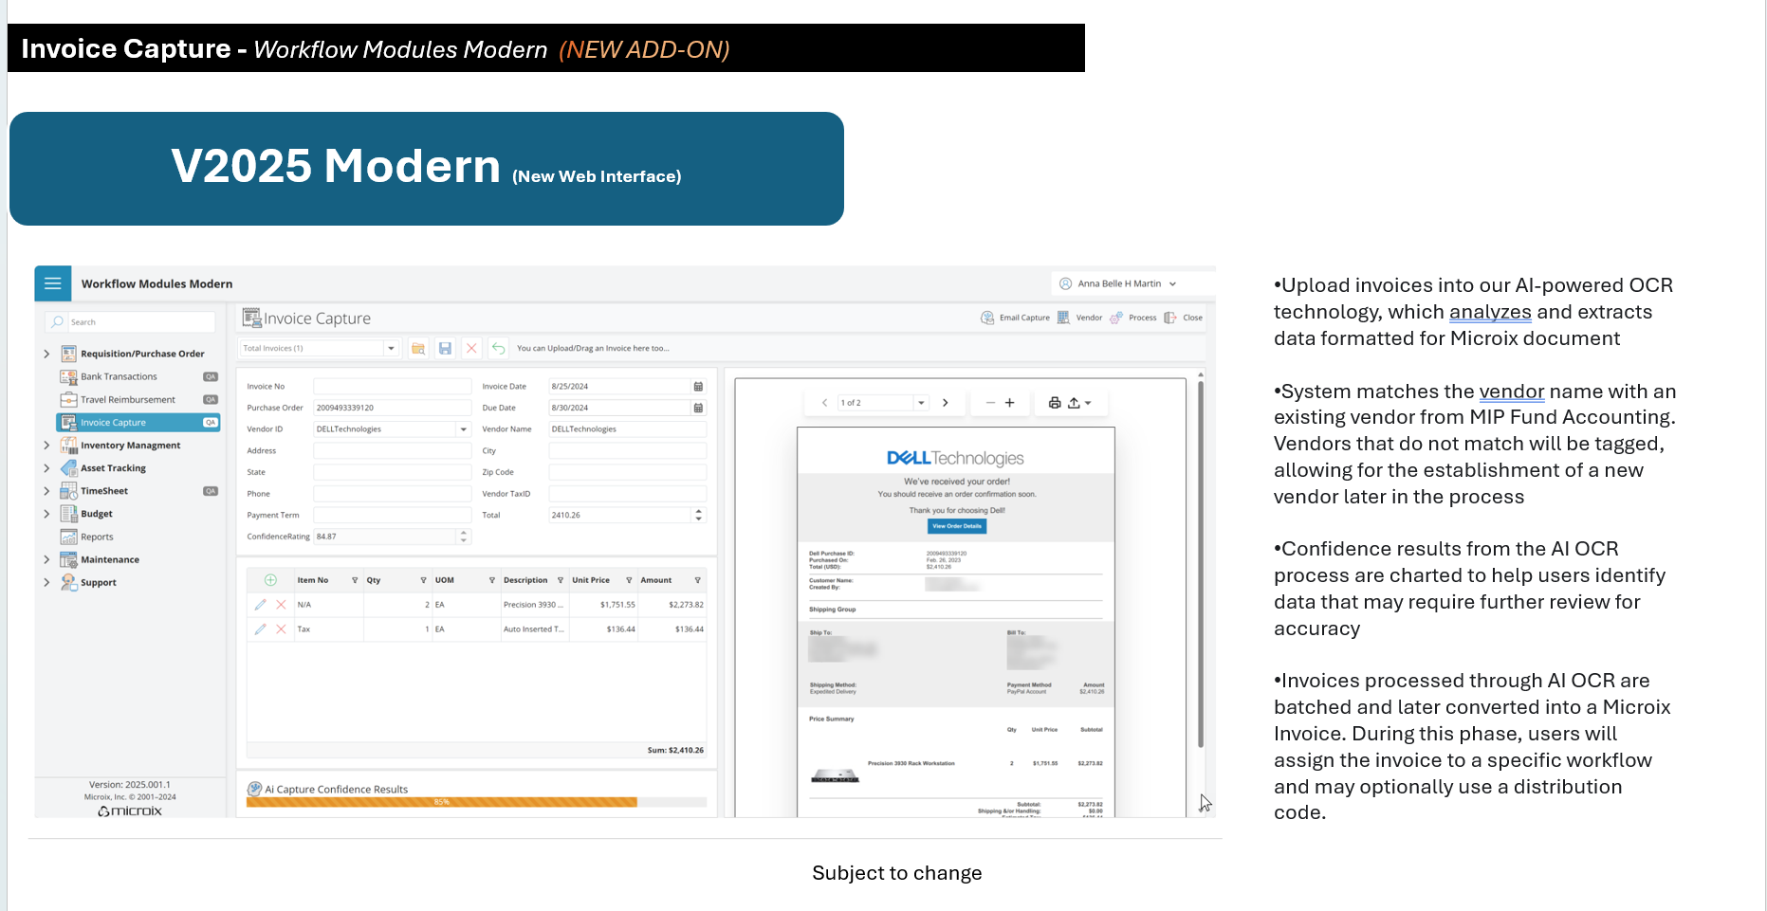Open the Vendor ID dropdown
The image size is (1767, 911).
(464, 429)
